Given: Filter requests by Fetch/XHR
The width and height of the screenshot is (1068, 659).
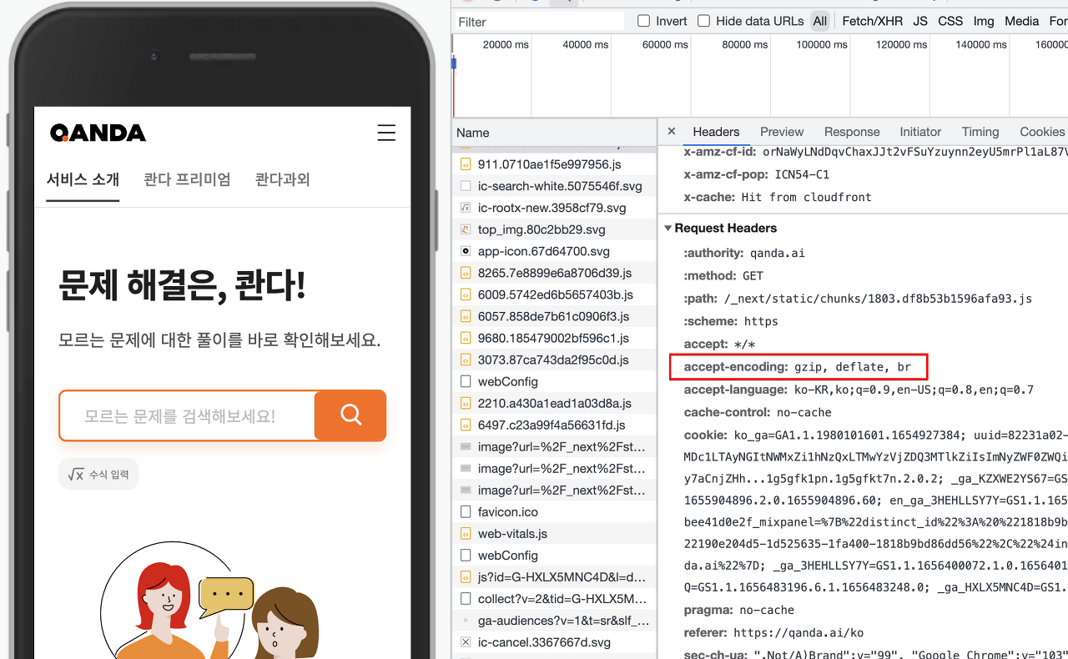Looking at the screenshot, I should click(x=872, y=21).
